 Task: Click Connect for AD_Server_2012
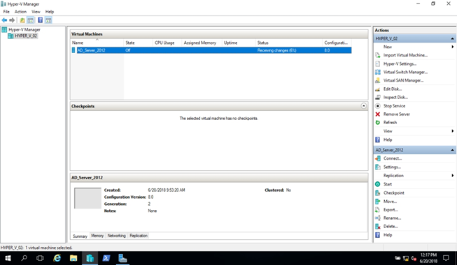393,158
